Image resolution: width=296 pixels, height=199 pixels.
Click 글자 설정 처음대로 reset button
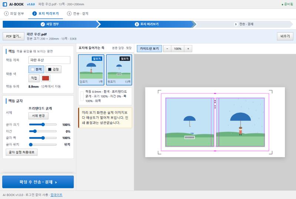[x=21, y=152]
